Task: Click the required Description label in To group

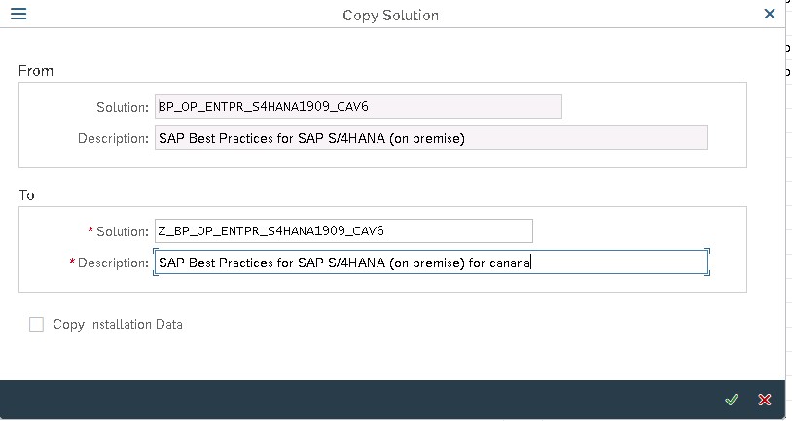Action: click(113, 263)
